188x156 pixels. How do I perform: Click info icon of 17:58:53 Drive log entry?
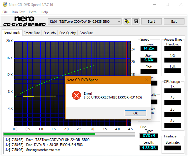6,139
